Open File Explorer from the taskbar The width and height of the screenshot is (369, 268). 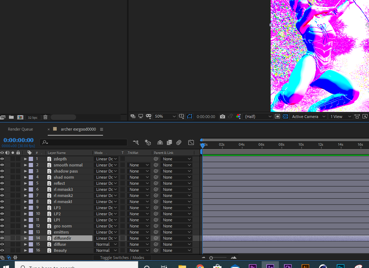(182, 266)
